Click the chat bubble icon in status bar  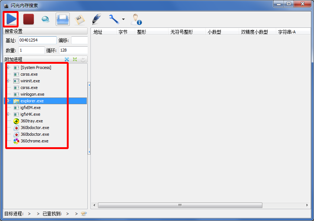(84, 214)
